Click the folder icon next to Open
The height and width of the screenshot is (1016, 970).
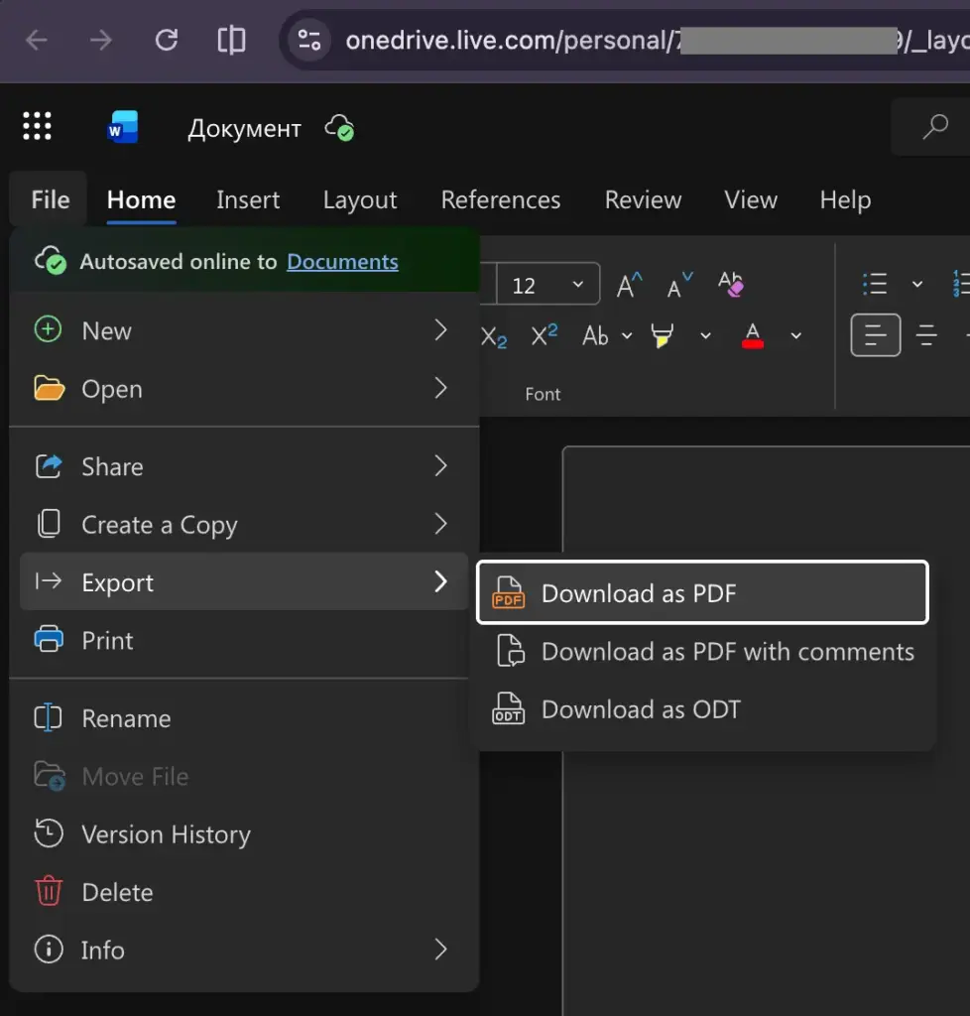tap(50, 388)
